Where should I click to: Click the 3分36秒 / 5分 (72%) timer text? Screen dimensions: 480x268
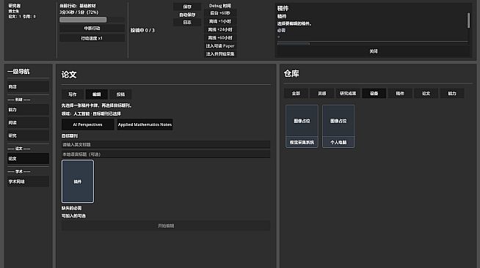coord(79,12)
